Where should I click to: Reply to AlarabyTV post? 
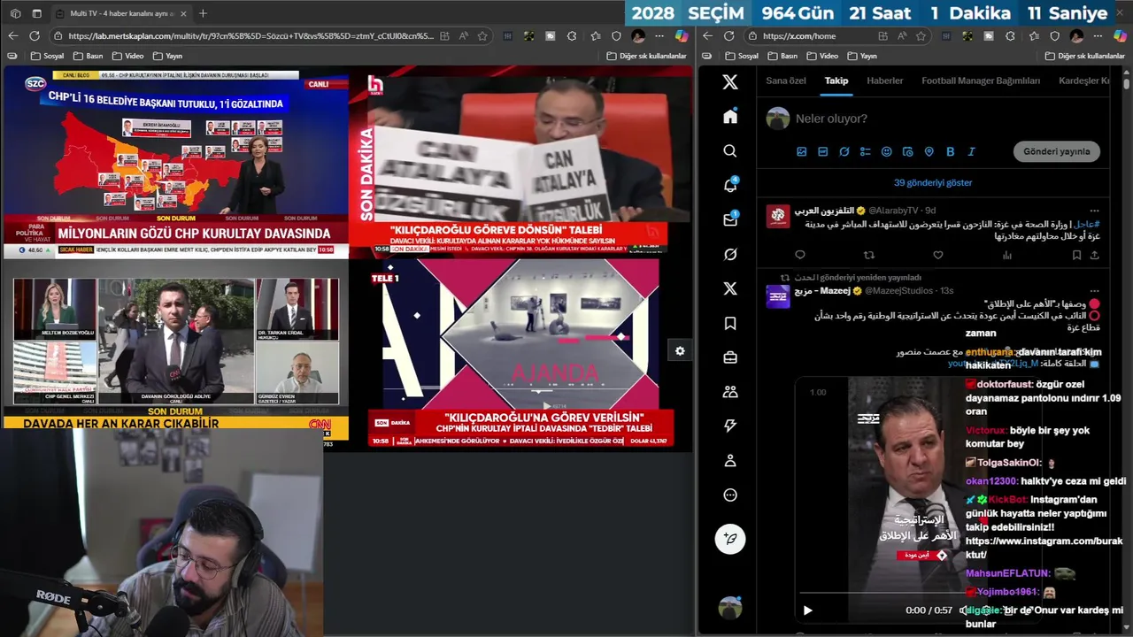(x=800, y=255)
